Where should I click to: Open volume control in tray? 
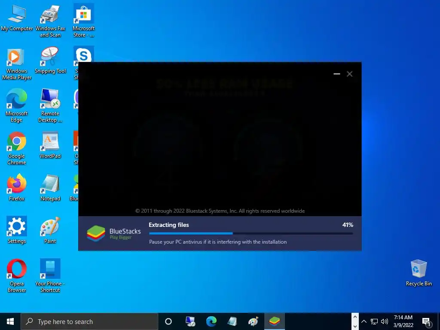(x=385, y=321)
